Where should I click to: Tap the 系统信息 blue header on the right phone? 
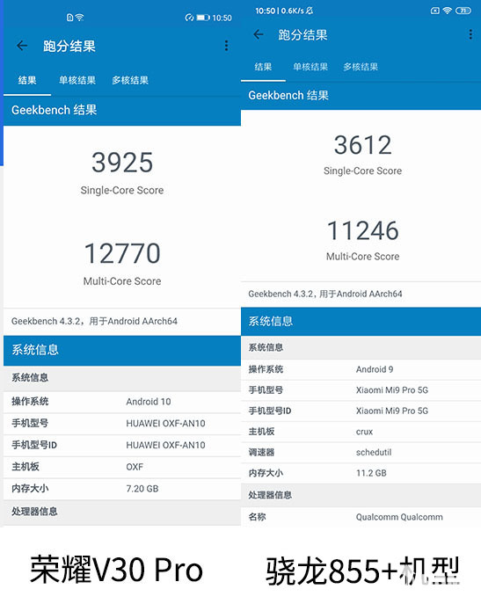(361, 321)
